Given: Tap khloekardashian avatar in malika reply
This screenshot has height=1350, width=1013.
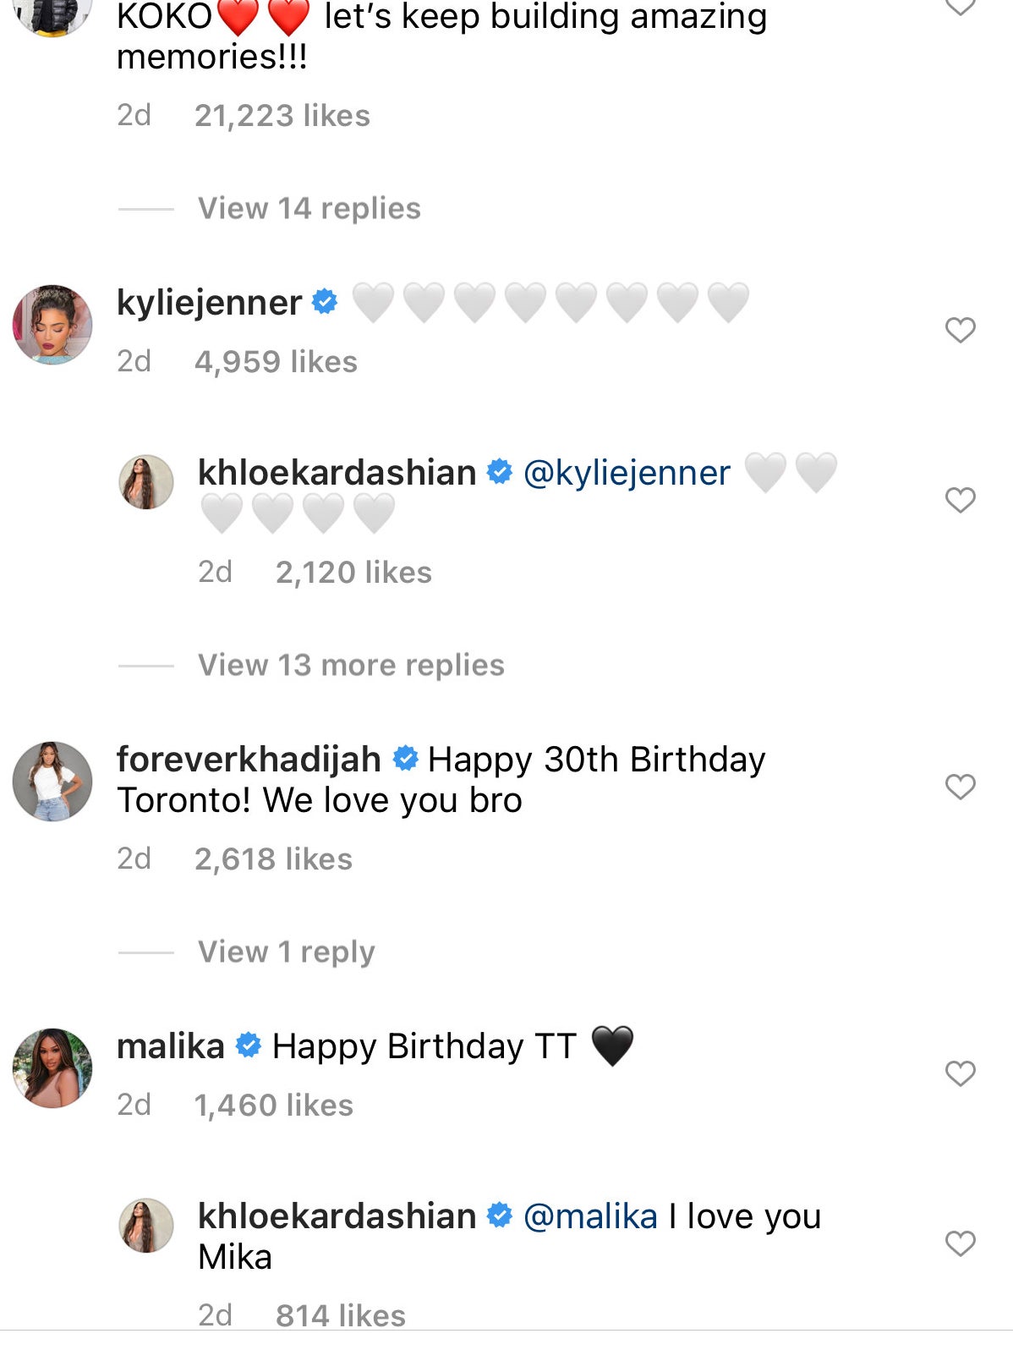Looking at the screenshot, I should tap(146, 1226).
